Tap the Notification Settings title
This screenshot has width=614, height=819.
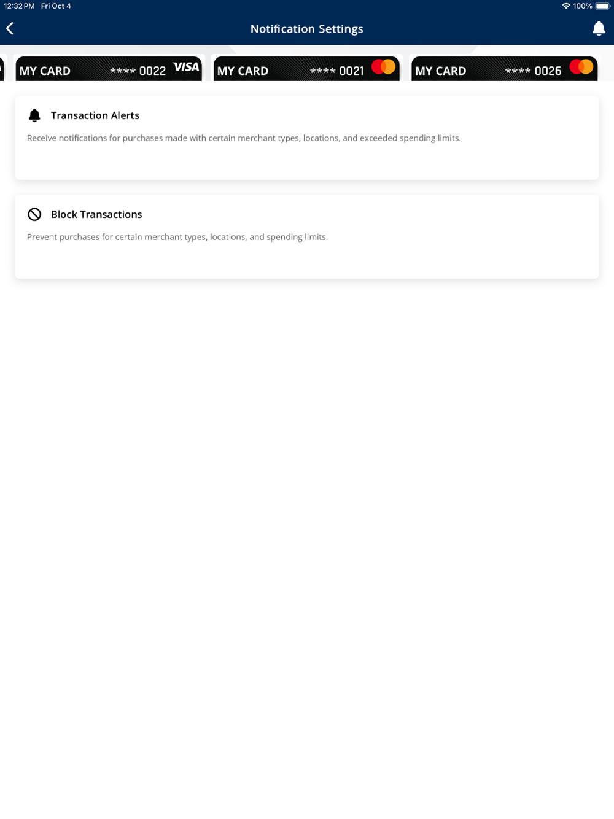(x=307, y=29)
